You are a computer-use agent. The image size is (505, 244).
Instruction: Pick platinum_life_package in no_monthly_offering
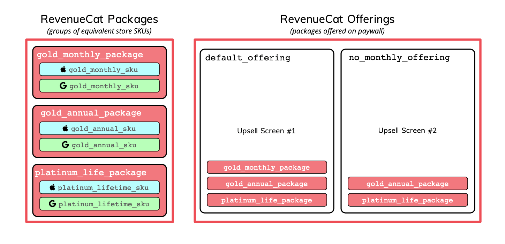point(408,200)
